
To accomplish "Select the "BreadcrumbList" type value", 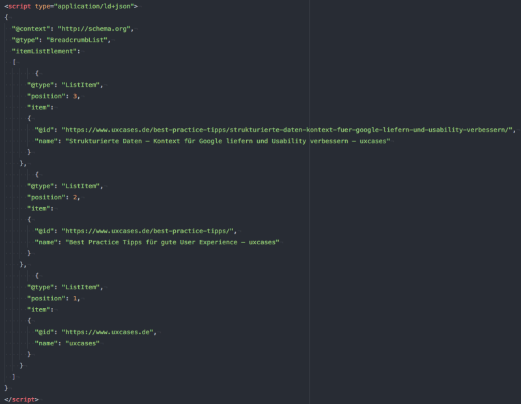I will coord(76,40).
